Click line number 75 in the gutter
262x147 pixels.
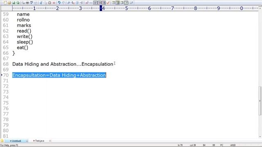pos(6,103)
